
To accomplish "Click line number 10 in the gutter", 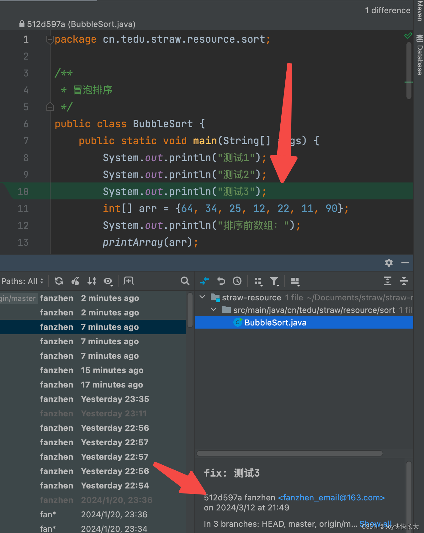I will [x=23, y=192].
